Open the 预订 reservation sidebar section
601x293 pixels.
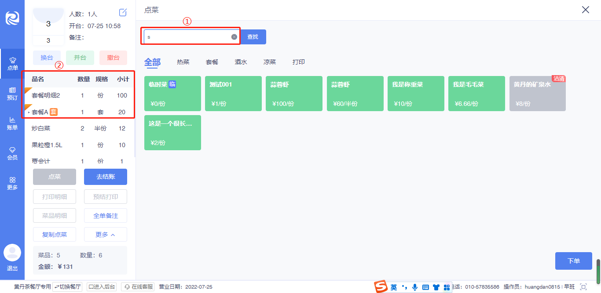pyautogui.click(x=12, y=94)
